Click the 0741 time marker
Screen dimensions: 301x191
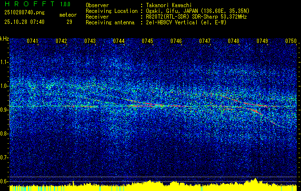tap(33, 42)
